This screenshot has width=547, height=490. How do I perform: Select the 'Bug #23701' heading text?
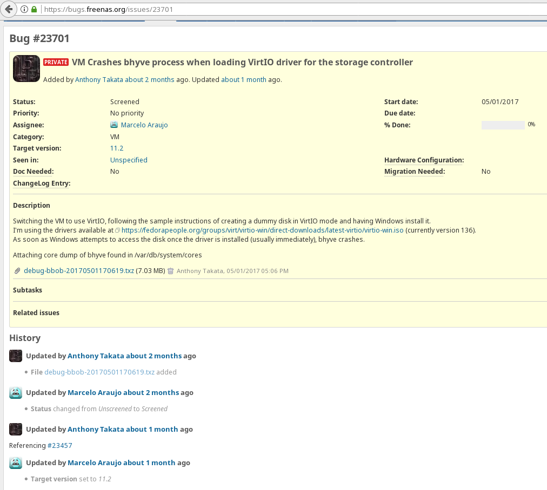pyautogui.click(x=39, y=38)
